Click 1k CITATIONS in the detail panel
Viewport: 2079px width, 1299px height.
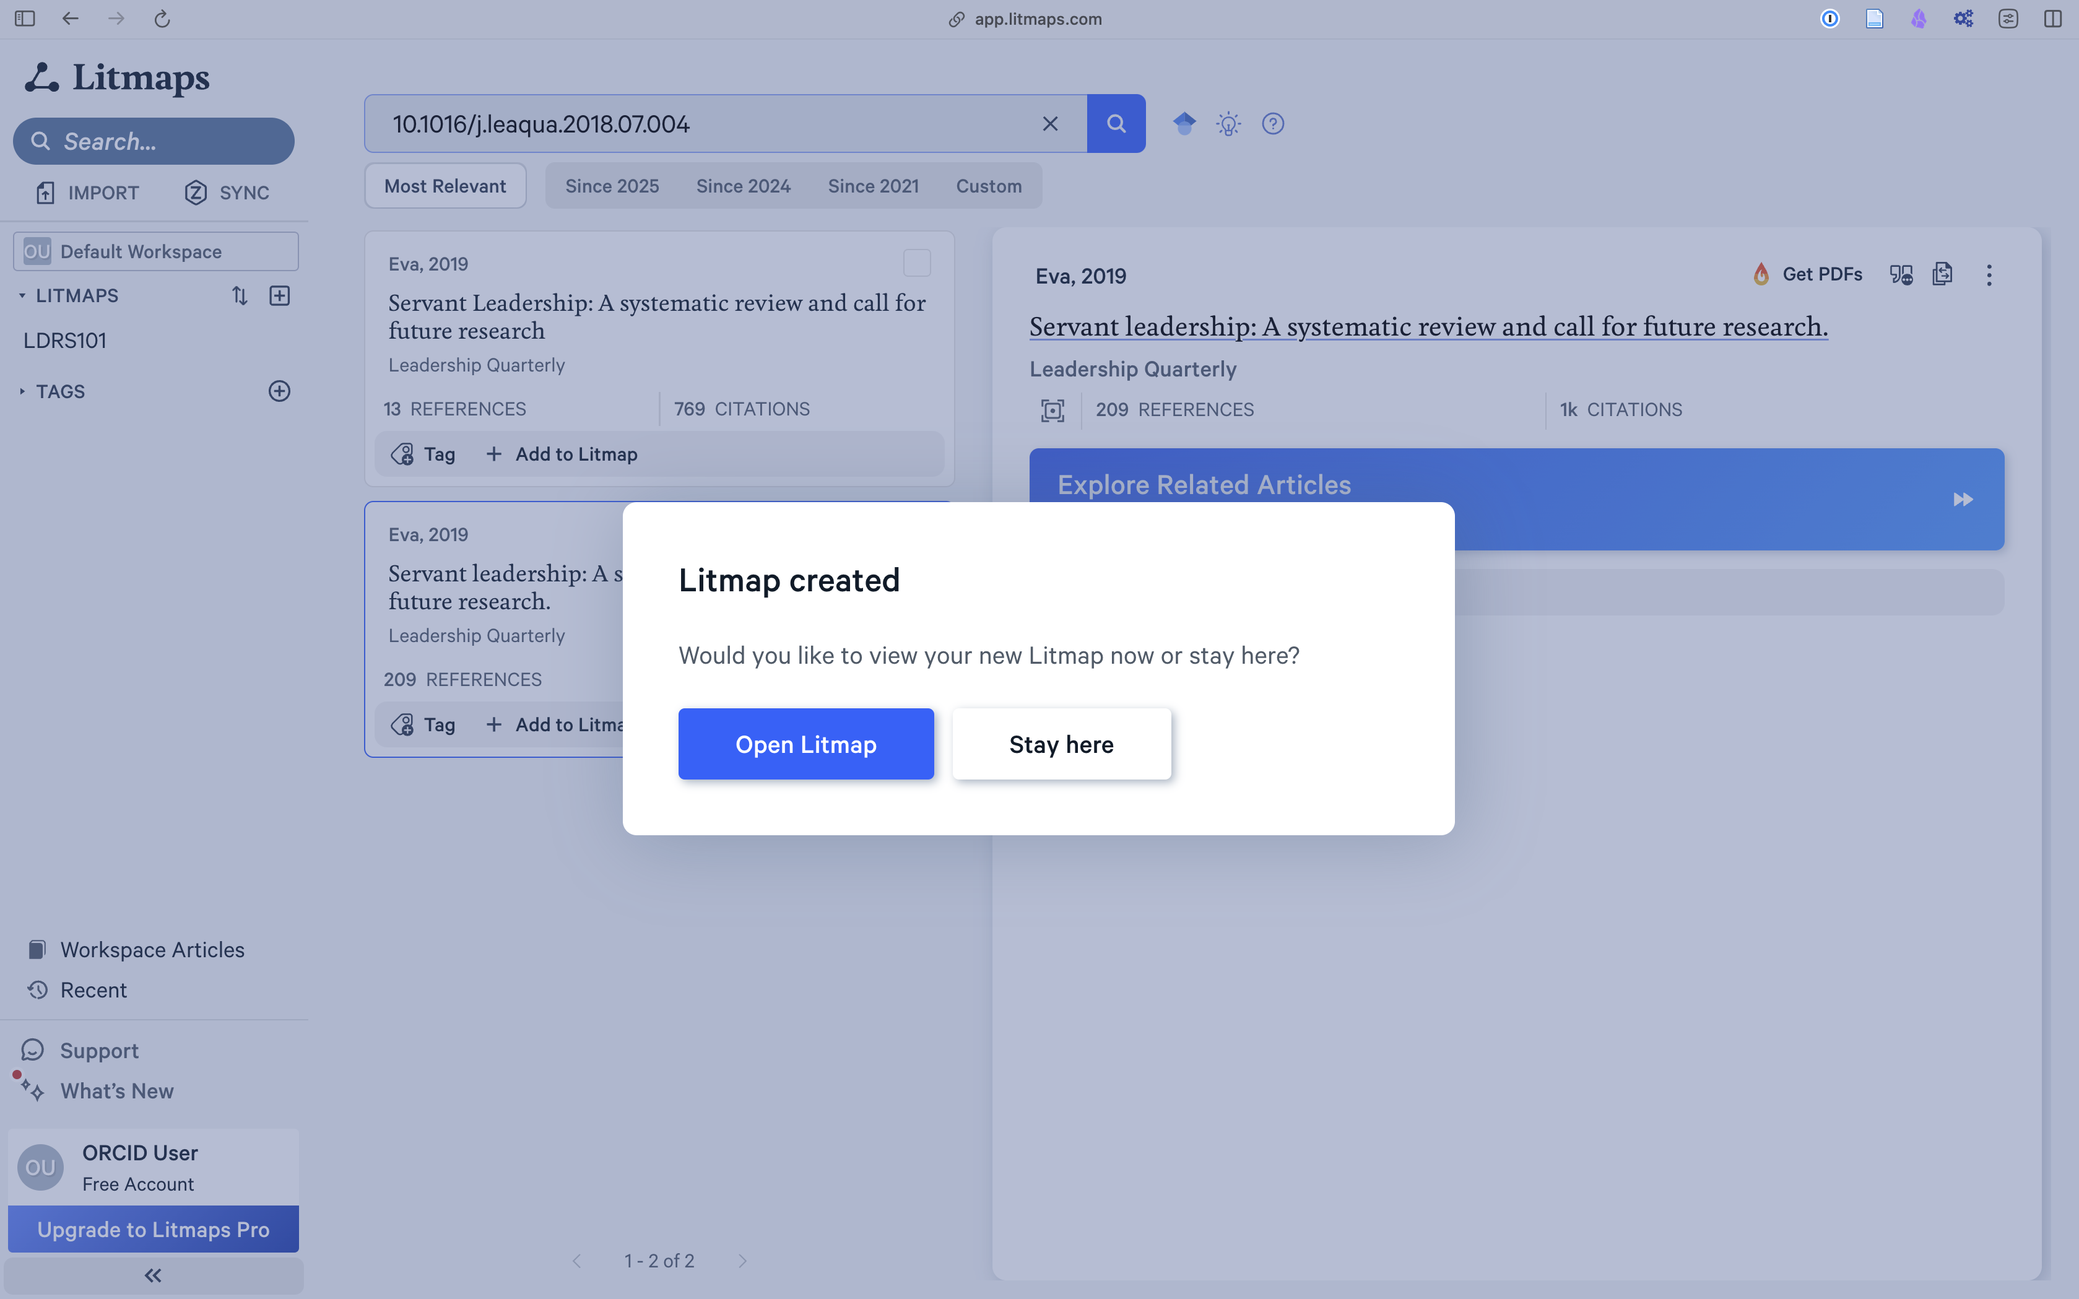point(1621,410)
